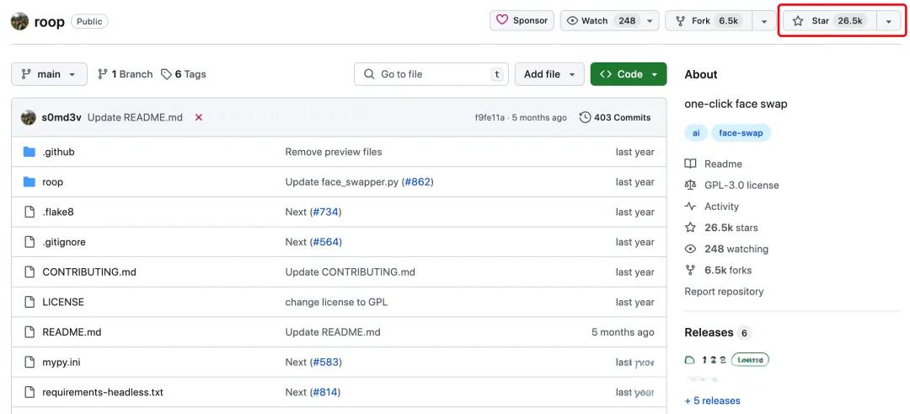Click the .gitignore file icon
The height and width of the screenshot is (414, 910).
coord(29,242)
